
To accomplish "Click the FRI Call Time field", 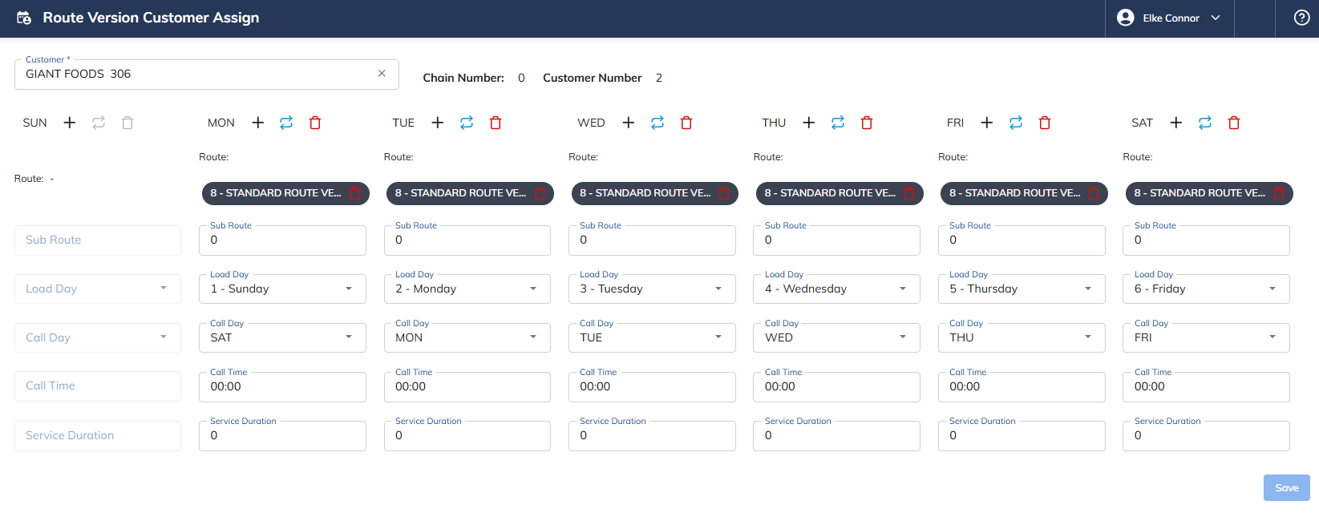I will coord(1022,386).
